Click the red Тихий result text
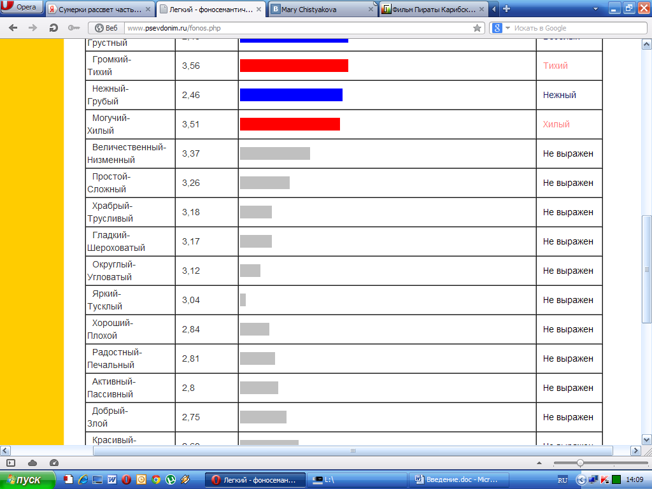Image resolution: width=652 pixels, height=489 pixels. click(555, 66)
